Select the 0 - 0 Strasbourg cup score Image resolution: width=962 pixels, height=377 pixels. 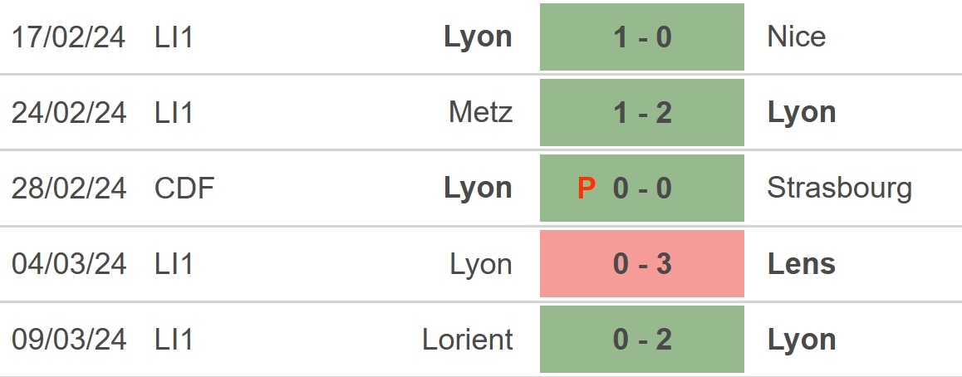(641, 188)
